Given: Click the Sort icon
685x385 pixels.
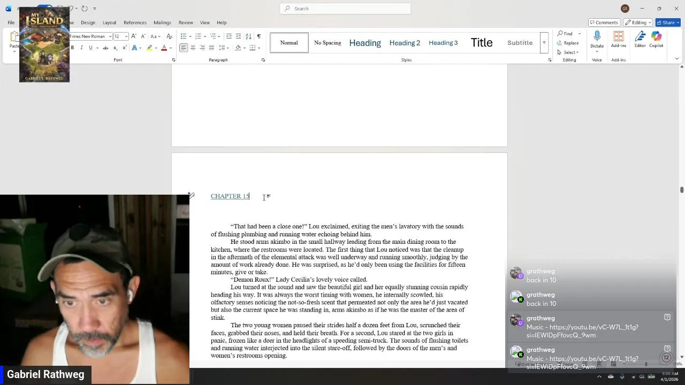Looking at the screenshot, I should pos(249,36).
